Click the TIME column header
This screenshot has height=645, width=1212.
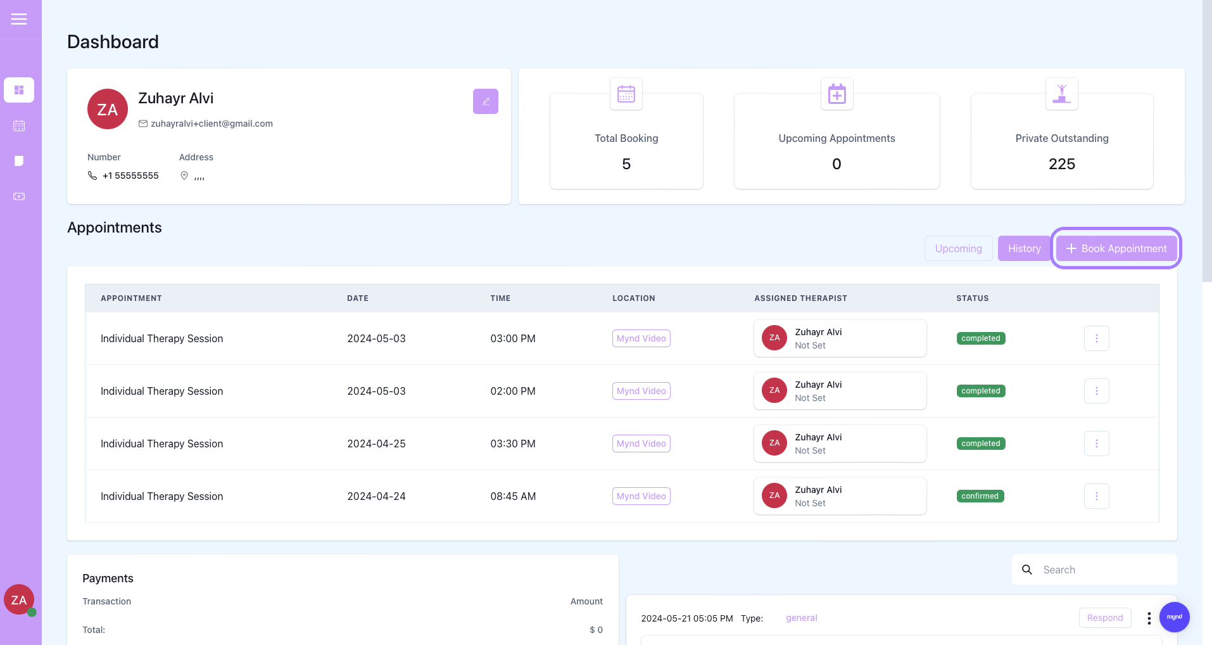[500, 298]
